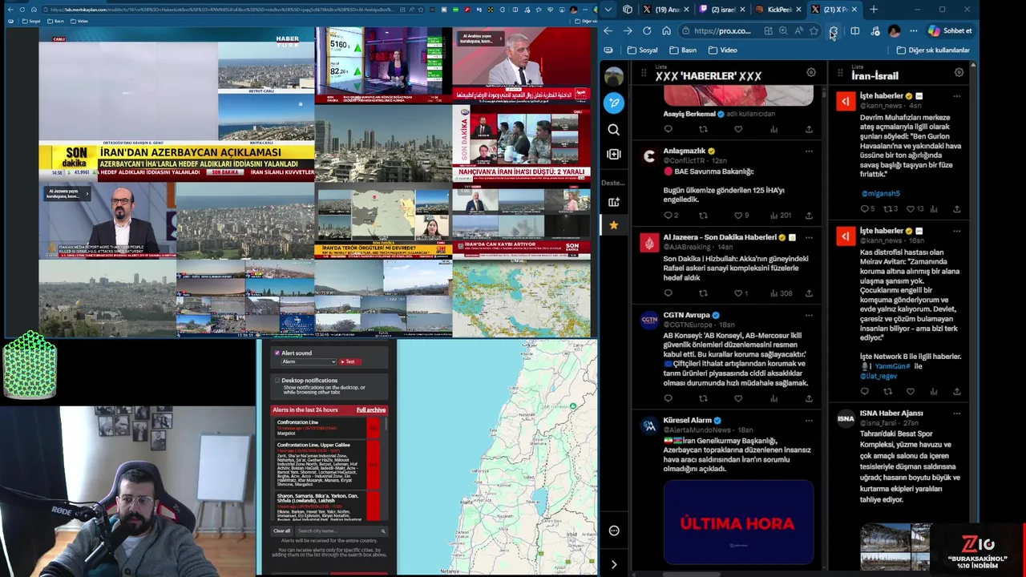Switch to the KickPeek tab
1026x577 pixels.
pos(779,10)
